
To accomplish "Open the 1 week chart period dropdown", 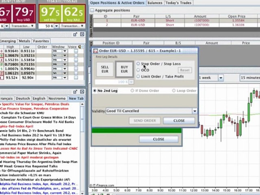I will [x=221, y=78].
